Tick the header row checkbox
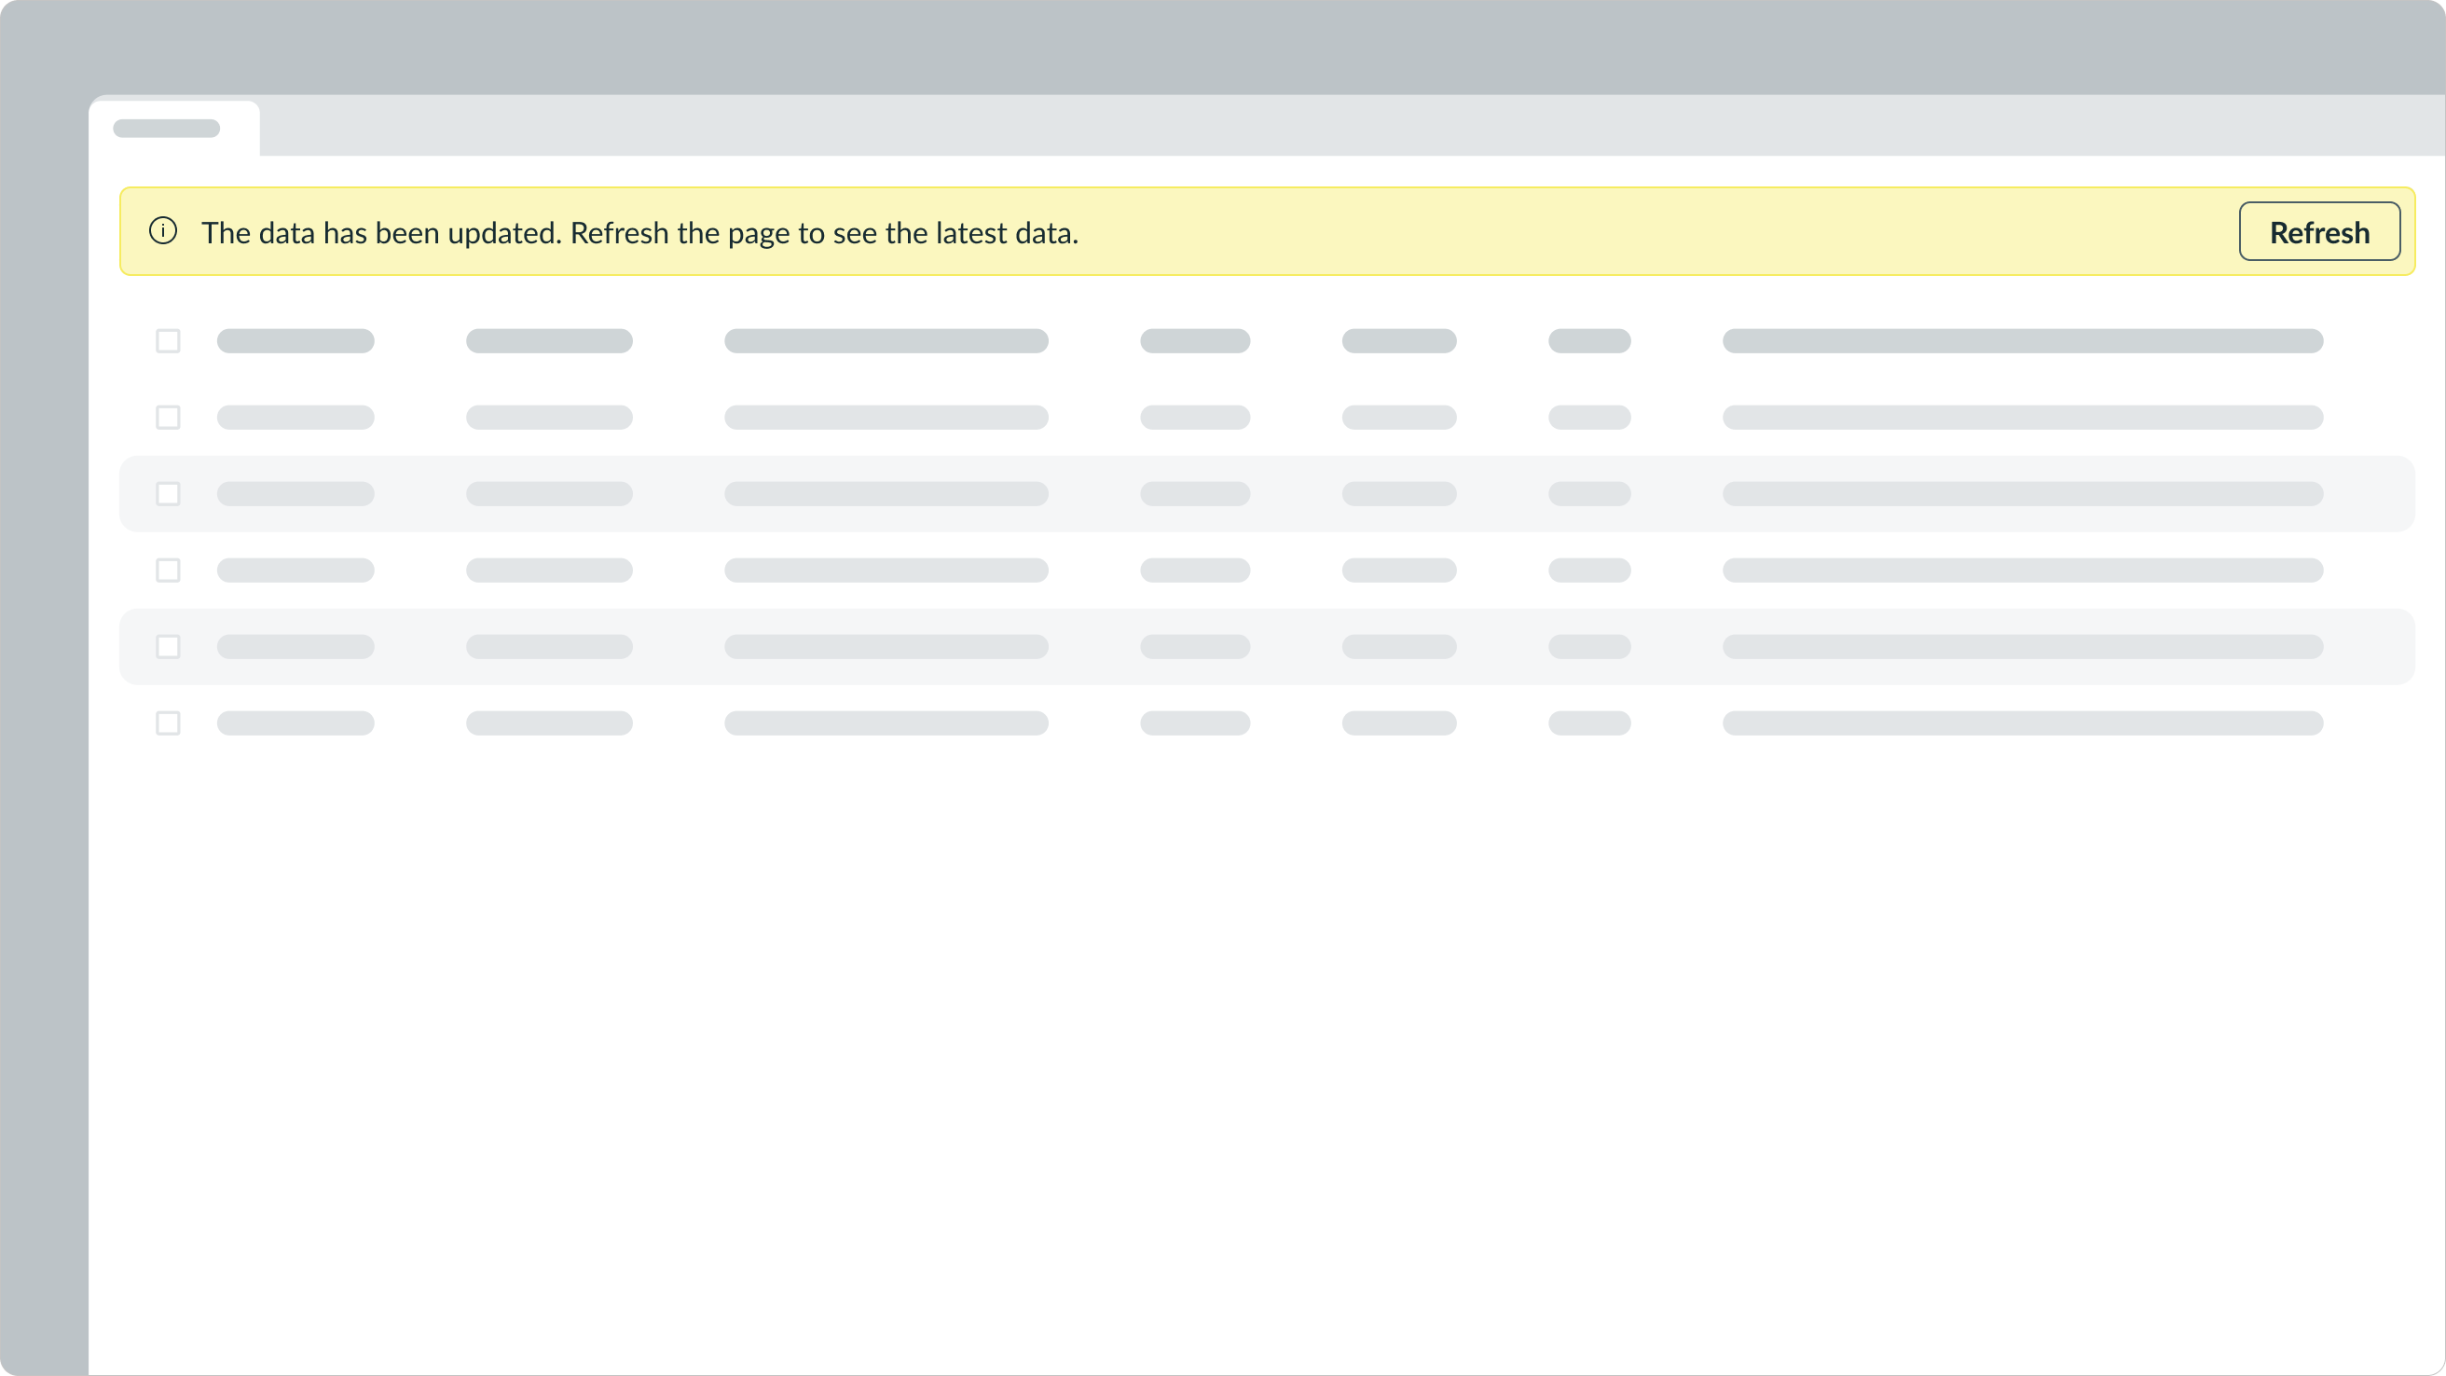The height and width of the screenshot is (1376, 2446). 168,341
